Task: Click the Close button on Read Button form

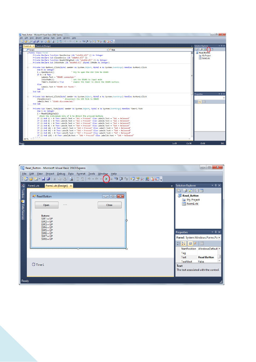Action: (109, 205)
